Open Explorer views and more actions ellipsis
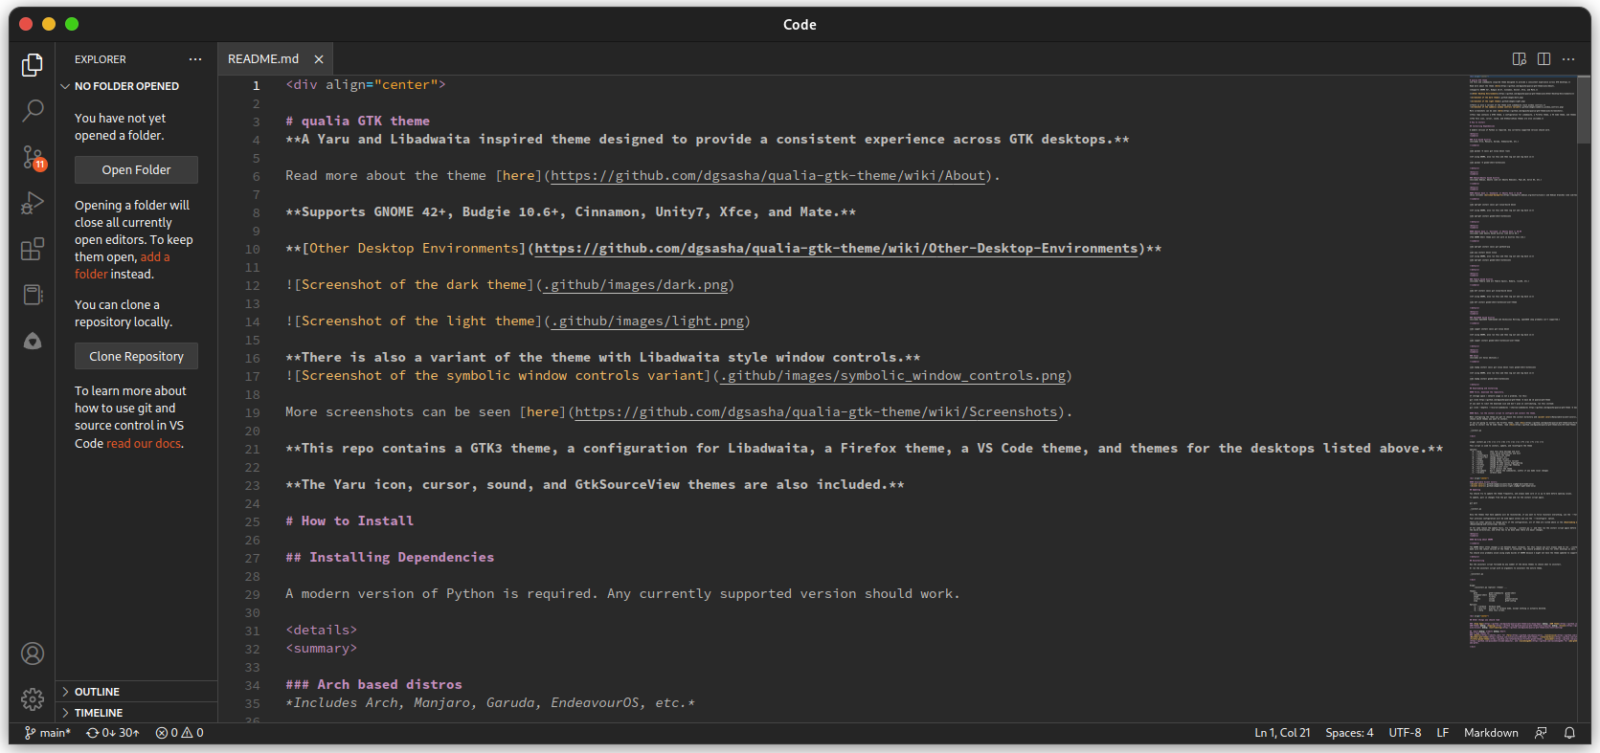 (x=195, y=59)
